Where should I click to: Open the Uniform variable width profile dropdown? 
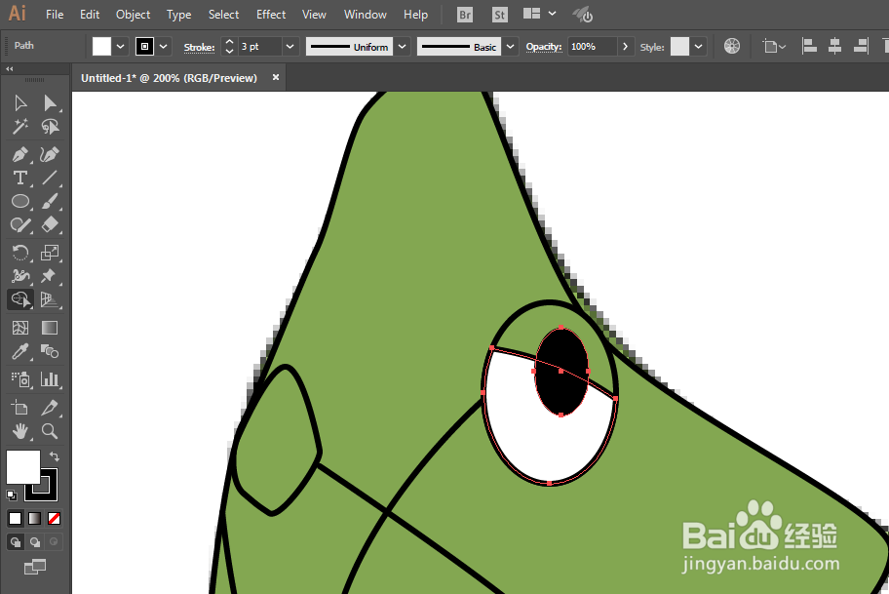(402, 47)
